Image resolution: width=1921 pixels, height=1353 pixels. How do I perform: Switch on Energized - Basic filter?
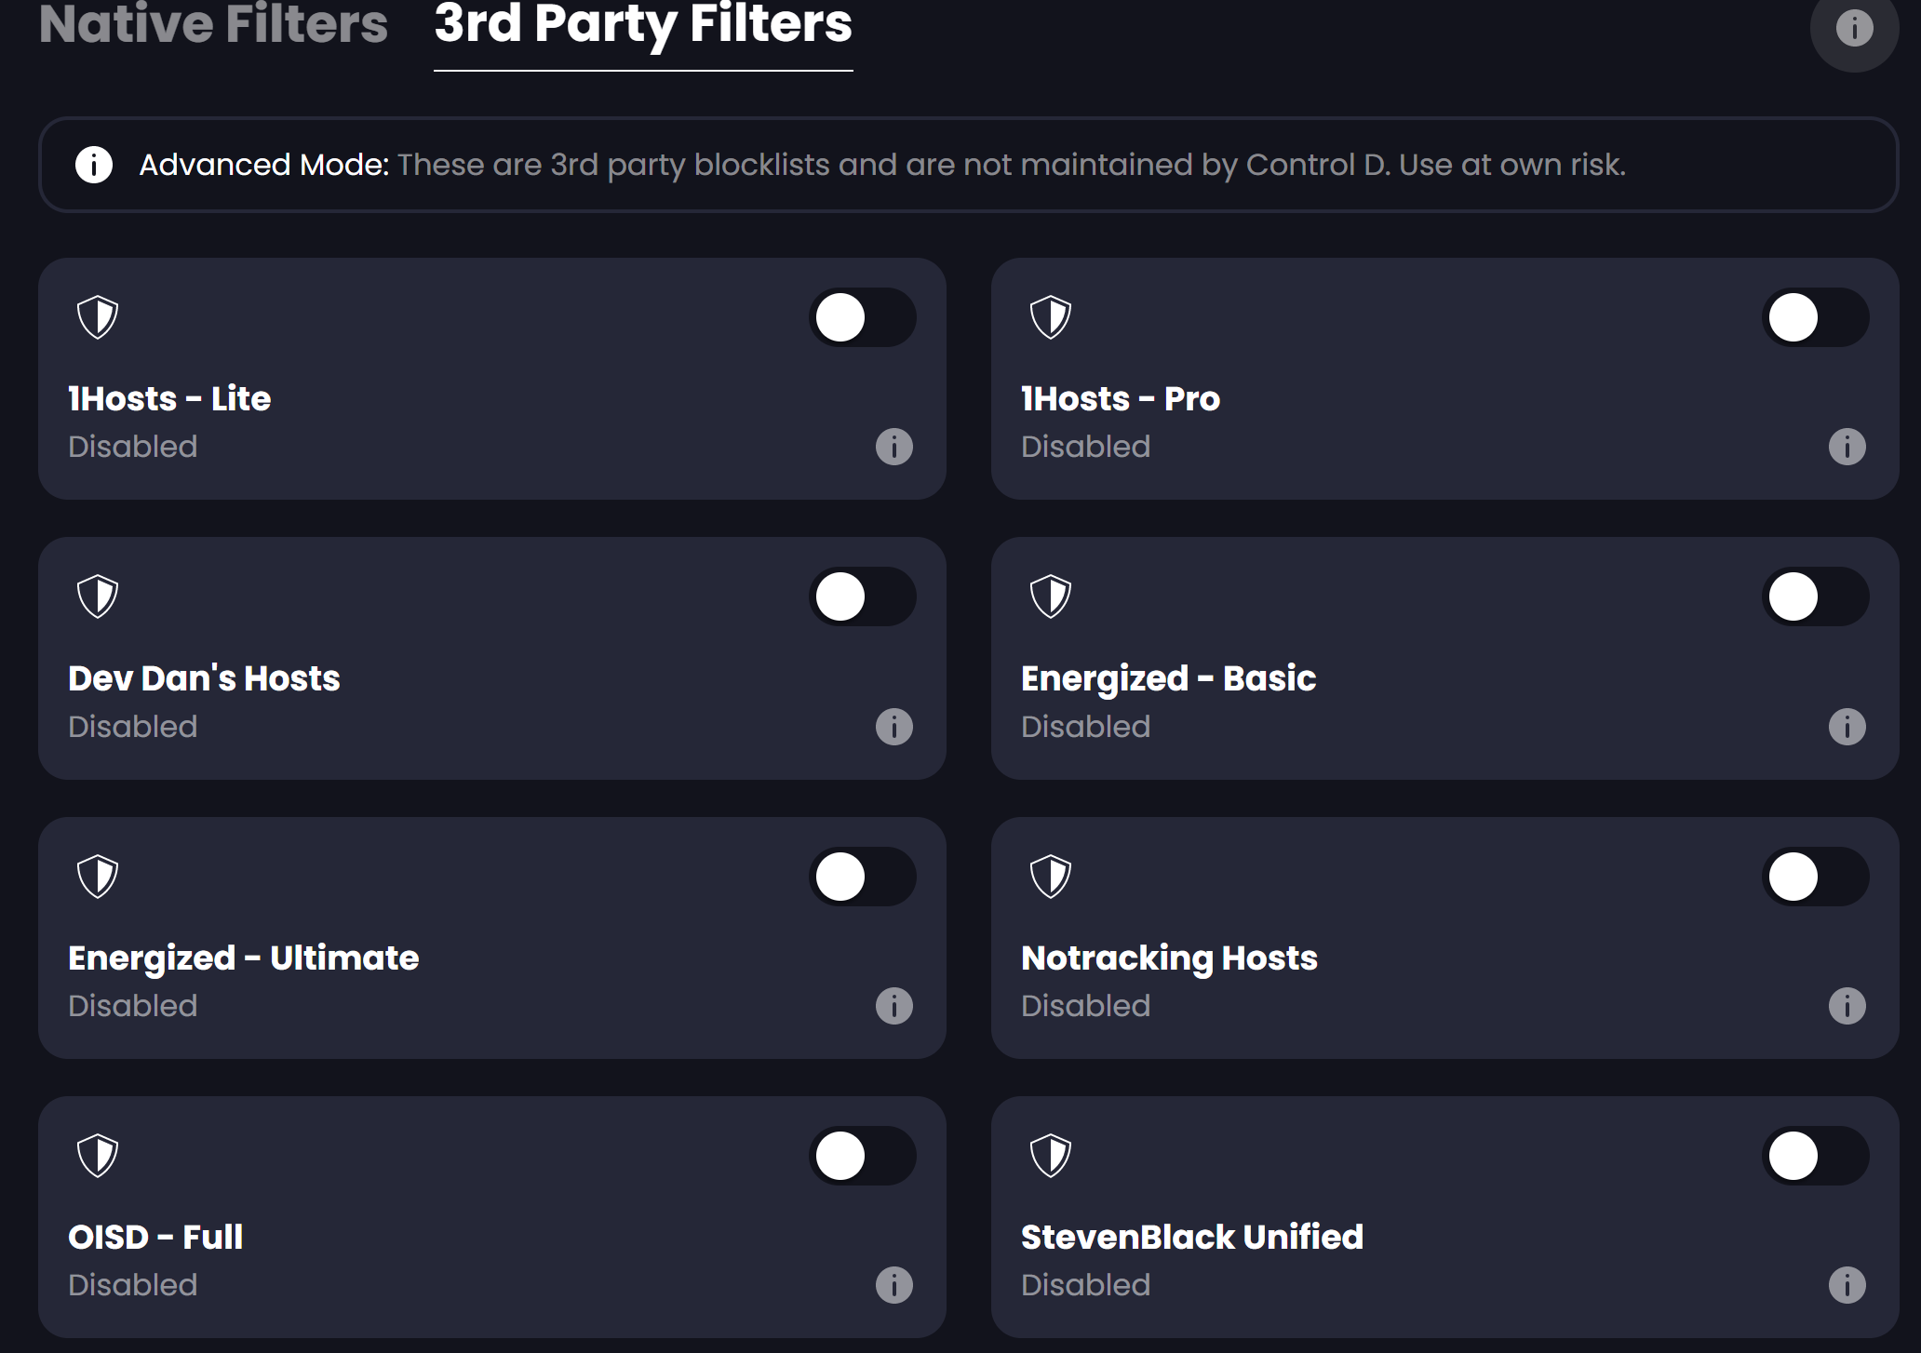(1815, 596)
